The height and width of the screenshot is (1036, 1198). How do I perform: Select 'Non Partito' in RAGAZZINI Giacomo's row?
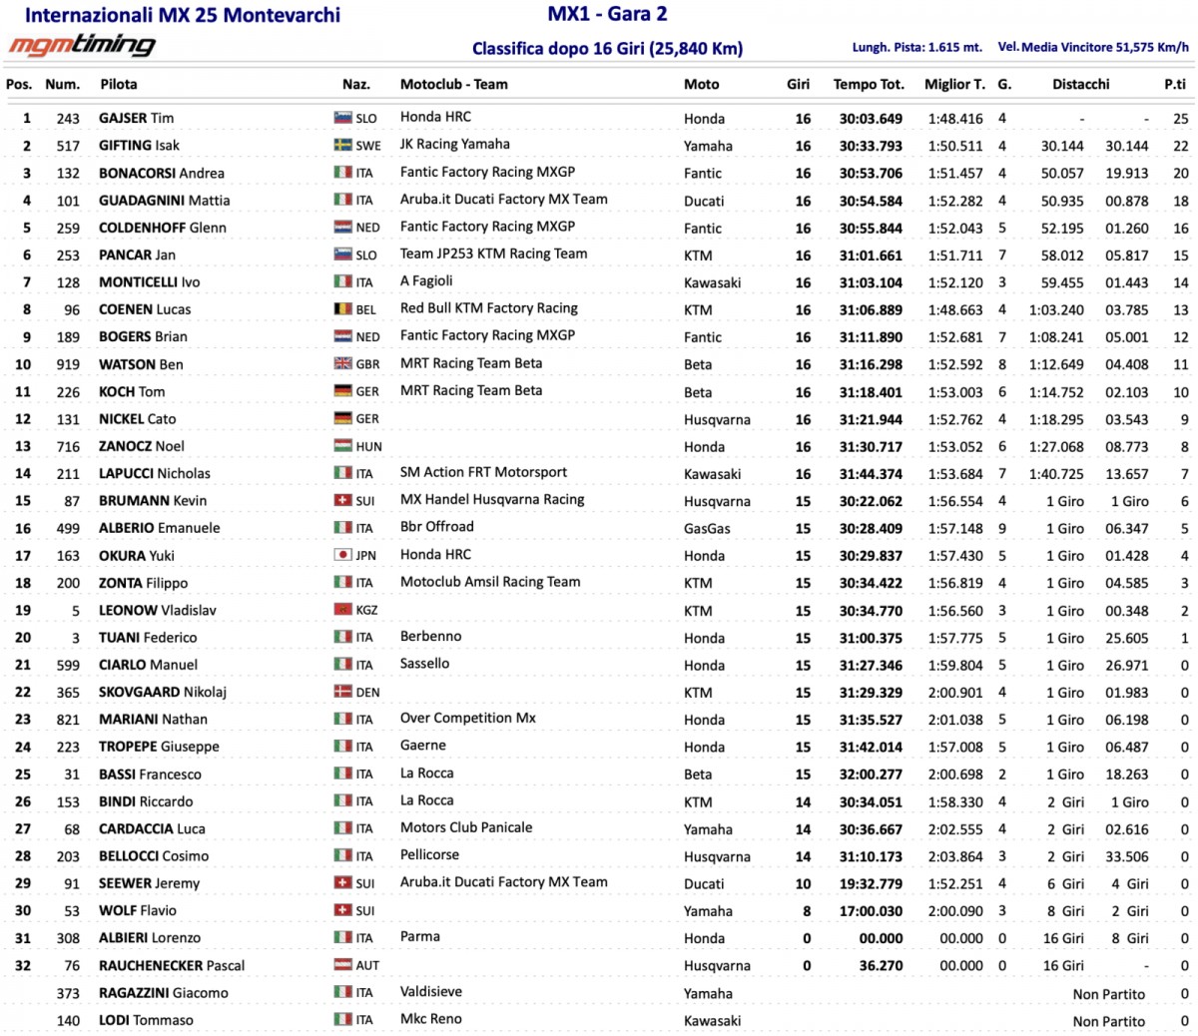1109,994
